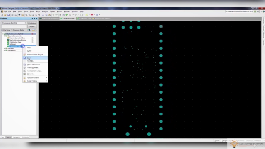Open the Analysis menu
This screenshot has height=149, width=265.
[45, 12]
